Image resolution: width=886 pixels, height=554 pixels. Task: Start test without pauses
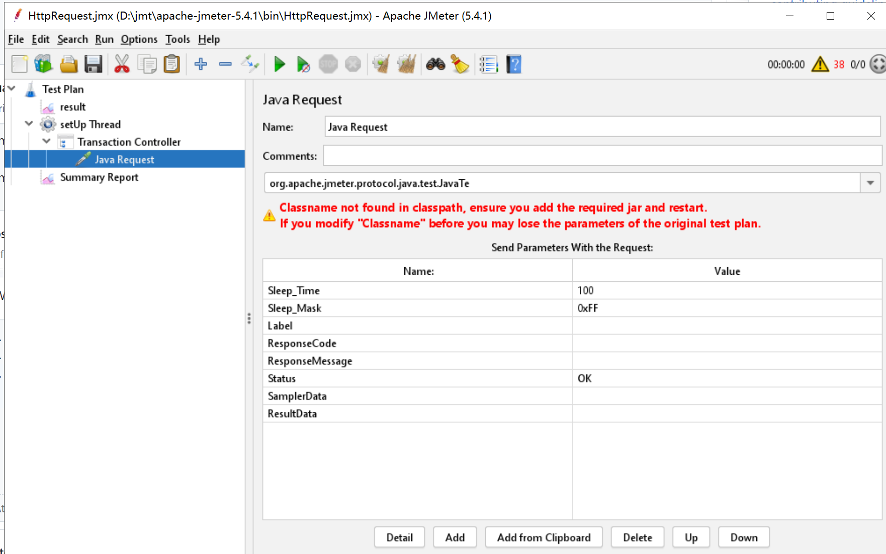click(x=303, y=64)
